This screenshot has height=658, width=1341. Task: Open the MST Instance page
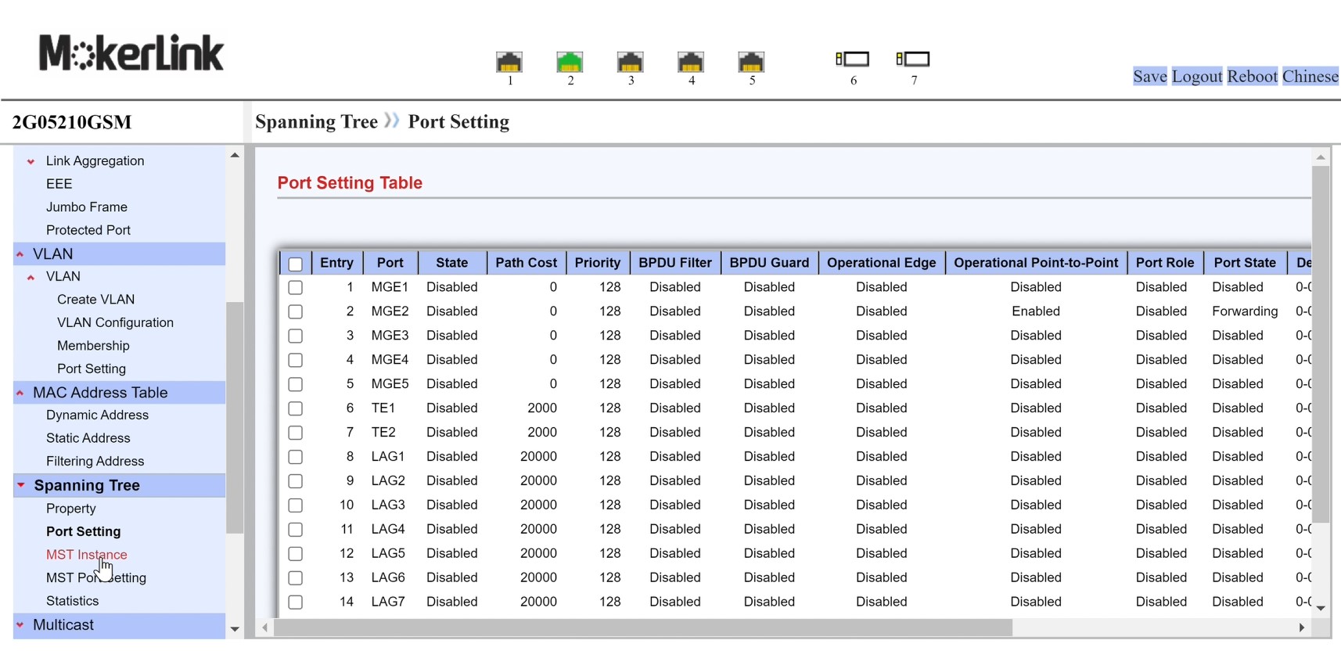(86, 555)
